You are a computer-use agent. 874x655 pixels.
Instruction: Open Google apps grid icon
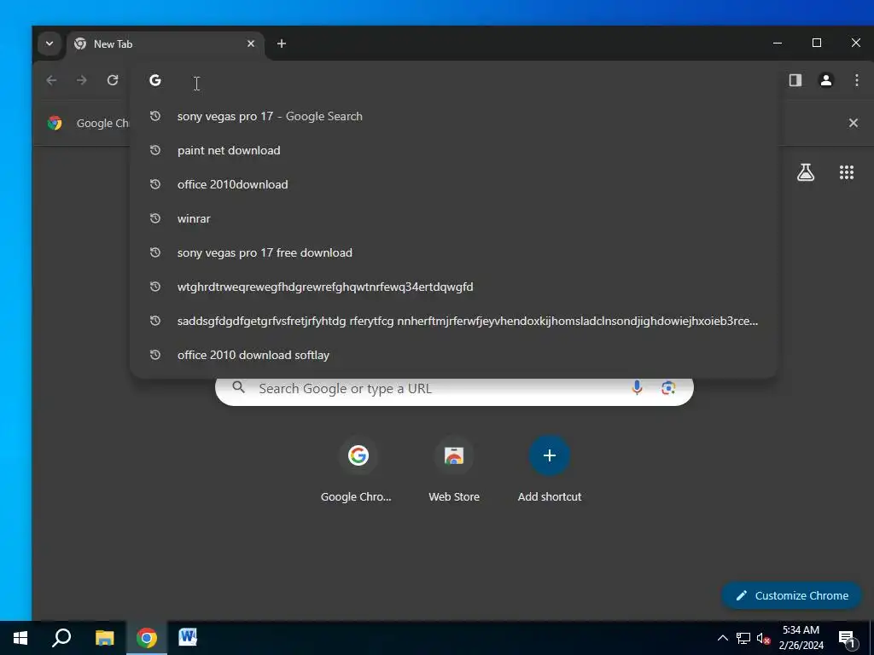[846, 172]
